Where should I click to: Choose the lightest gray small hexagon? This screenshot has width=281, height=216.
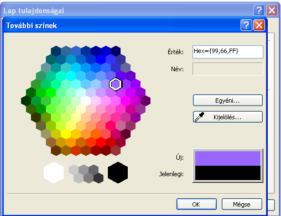pos(74,170)
